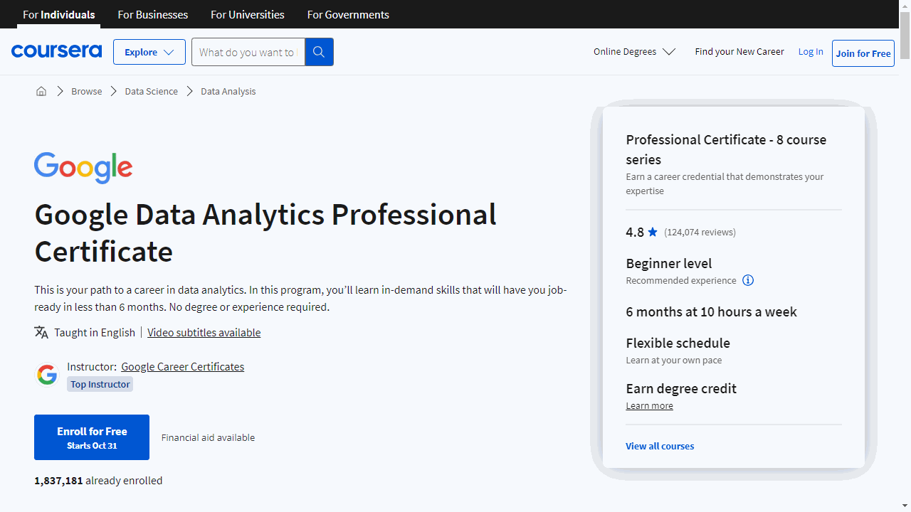Expand the Online Degrees dropdown
Viewport: 911px width, 512px height.
click(633, 51)
